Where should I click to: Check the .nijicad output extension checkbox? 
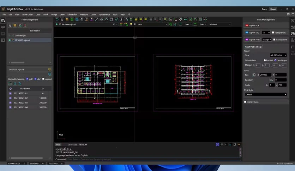43,79
